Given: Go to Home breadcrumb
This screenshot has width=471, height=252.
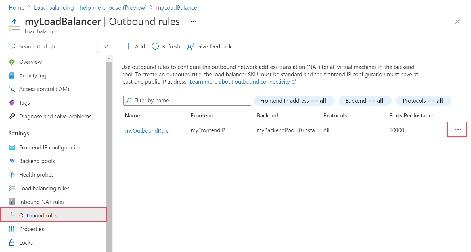Looking at the screenshot, I should coord(16,8).
